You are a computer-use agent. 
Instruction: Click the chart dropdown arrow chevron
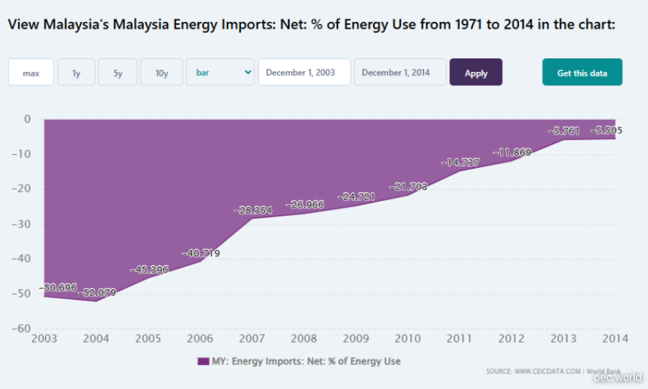[248, 73]
